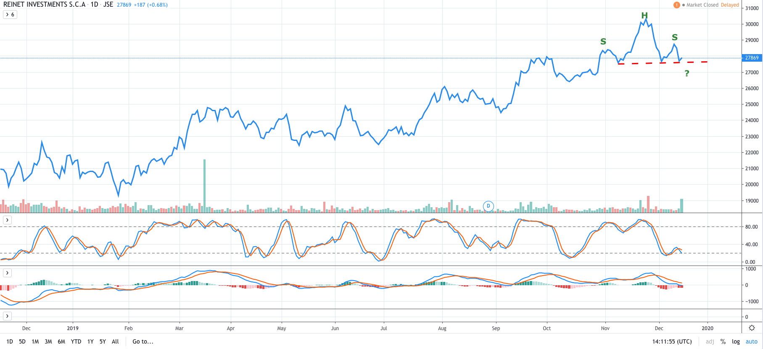763x349 pixels.
Task: Click the 27869 last price in the title
Action: (x=124, y=5)
